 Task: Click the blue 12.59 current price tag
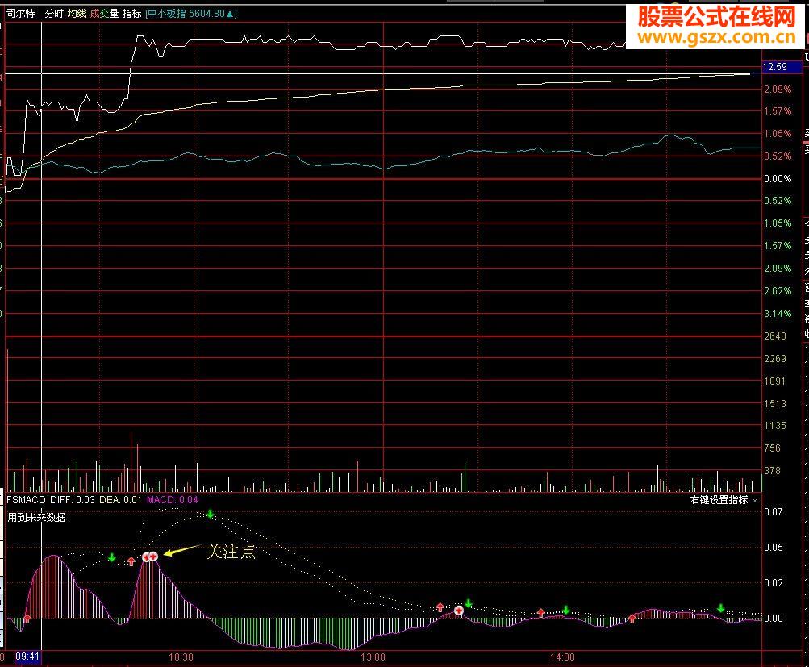click(x=782, y=67)
